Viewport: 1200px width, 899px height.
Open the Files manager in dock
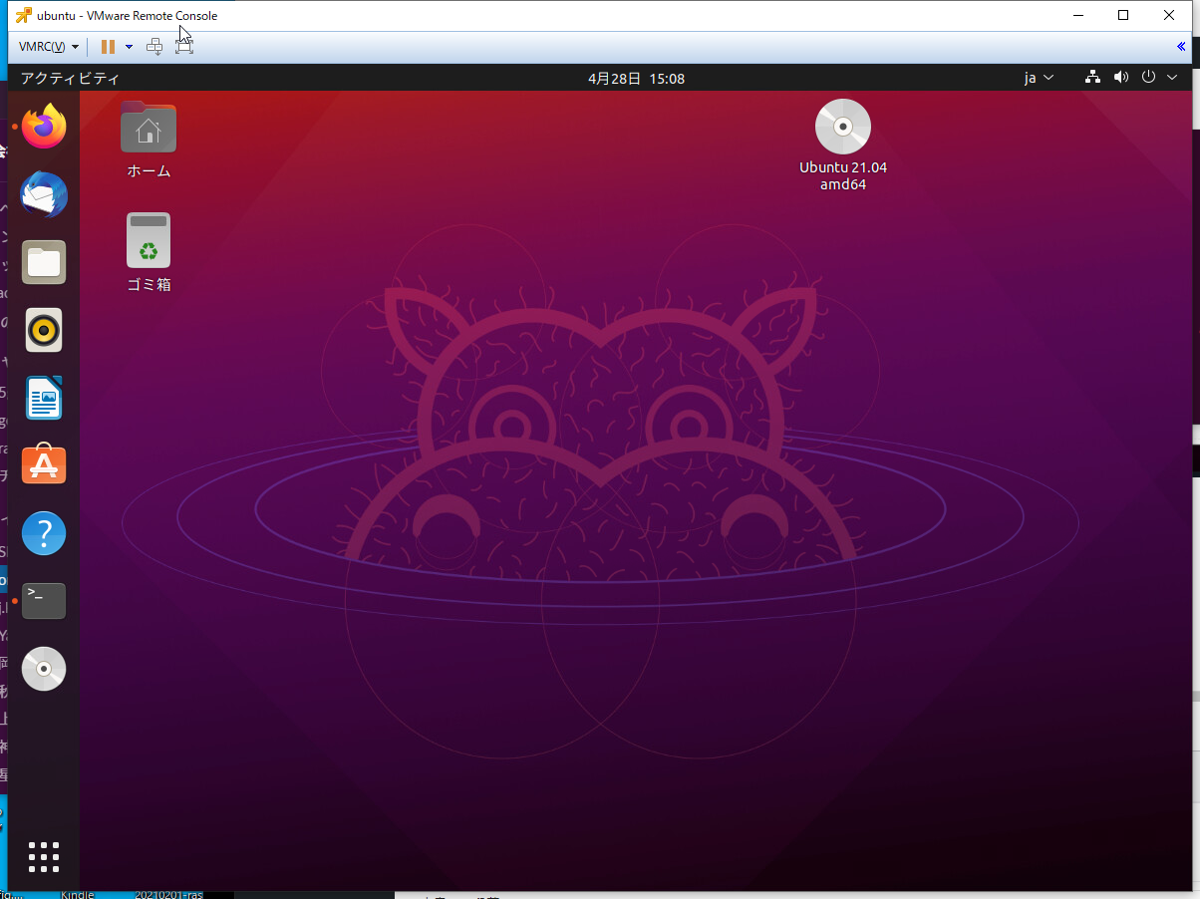coord(44,262)
